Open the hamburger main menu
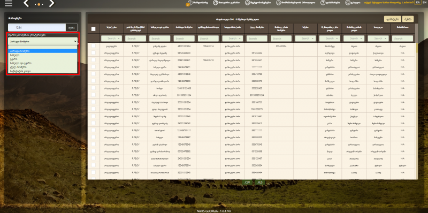Screen dimensions: 428x213 (x=9, y=3)
